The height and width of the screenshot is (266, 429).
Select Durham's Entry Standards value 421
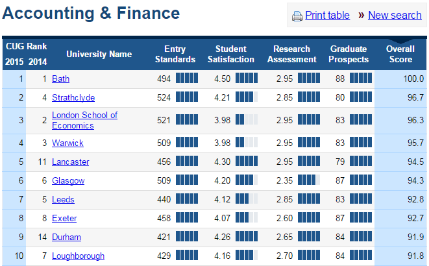coord(164,237)
